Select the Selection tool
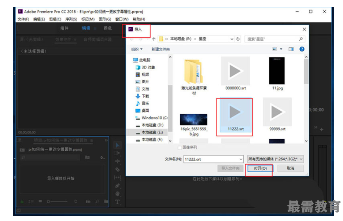Image resolution: width=343 pixels, height=221 pixels. click(117, 146)
